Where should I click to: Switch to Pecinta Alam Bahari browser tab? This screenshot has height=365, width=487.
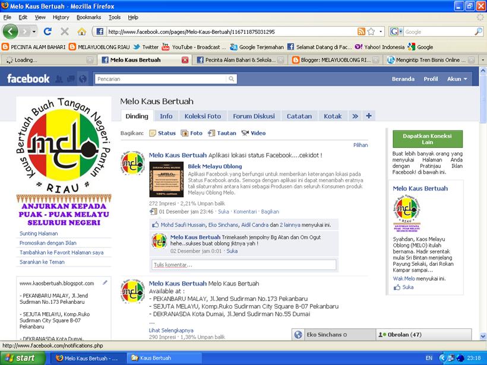click(241, 60)
